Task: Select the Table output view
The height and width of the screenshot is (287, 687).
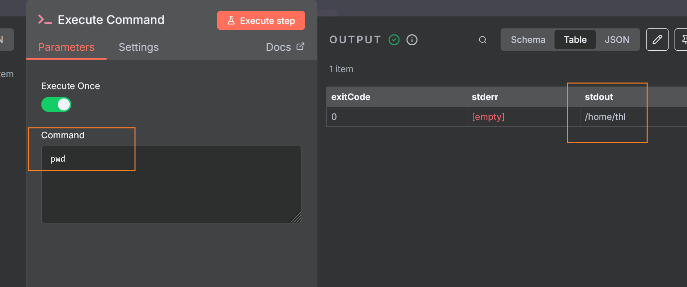Action: click(575, 40)
